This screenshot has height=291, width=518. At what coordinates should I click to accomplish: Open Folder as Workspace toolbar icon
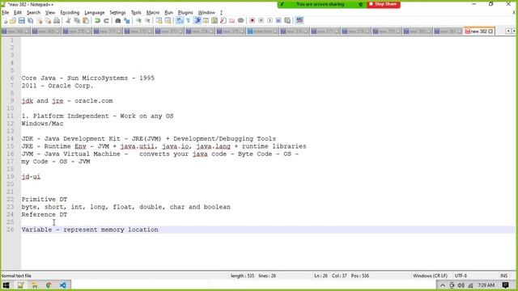click(x=232, y=20)
